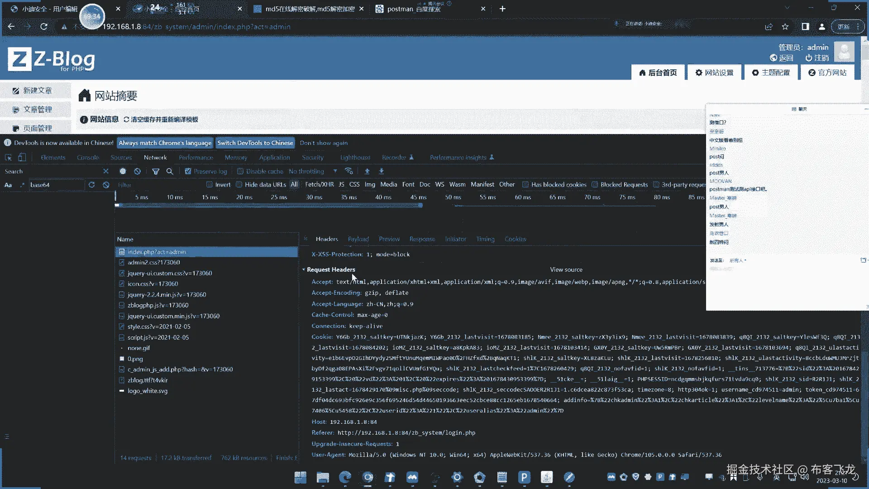This screenshot has width=869, height=489.
Task: Click the record network log button
Action: [x=123, y=171]
